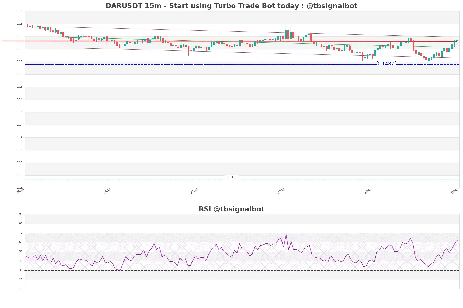The width and height of the screenshot is (463, 308).
Task: Select the 0.1487 support price label
Action: coord(386,64)
